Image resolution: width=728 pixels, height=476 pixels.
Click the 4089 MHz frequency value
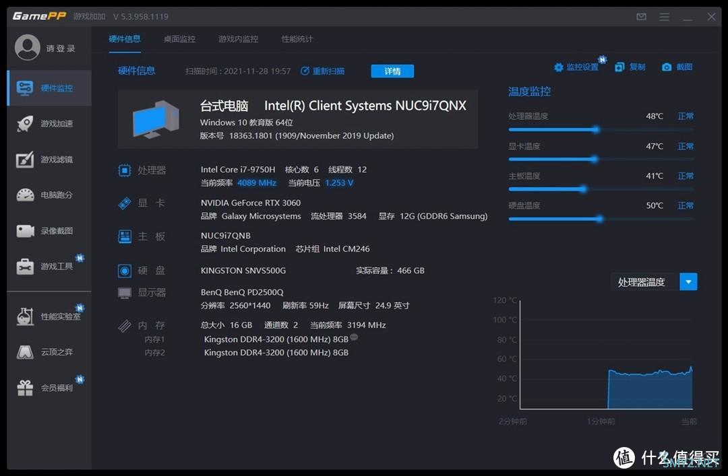(257, 182)
